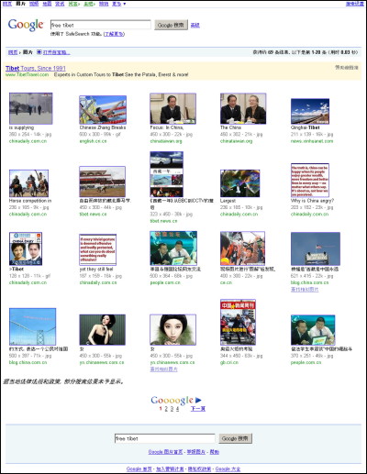Open the news.xinhuanet.com source link
The width and height of the screenshot is (367, 474).
[x=312, y=141]
